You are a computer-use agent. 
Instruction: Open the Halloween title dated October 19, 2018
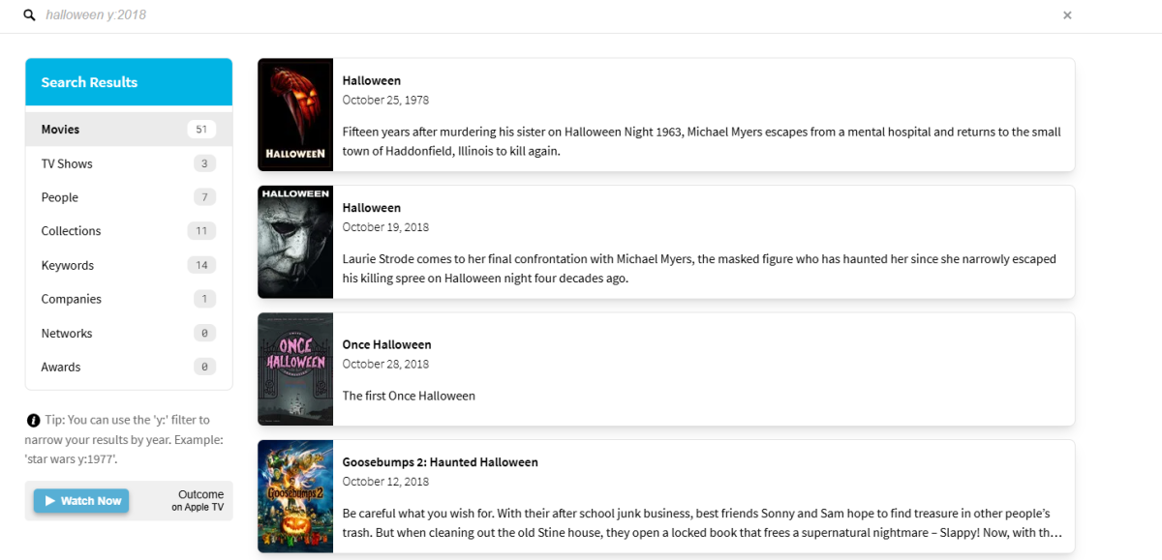pos(372,208)
